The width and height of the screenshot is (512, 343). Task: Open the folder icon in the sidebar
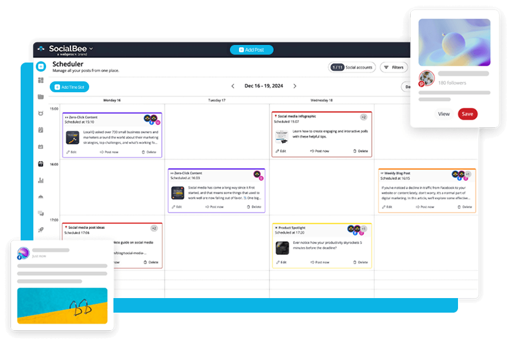point(41,97)
